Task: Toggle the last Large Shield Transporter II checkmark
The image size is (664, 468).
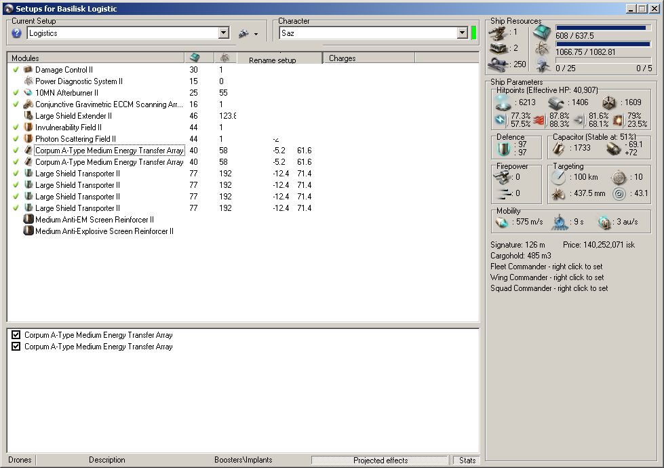Action: click(16, 208)
